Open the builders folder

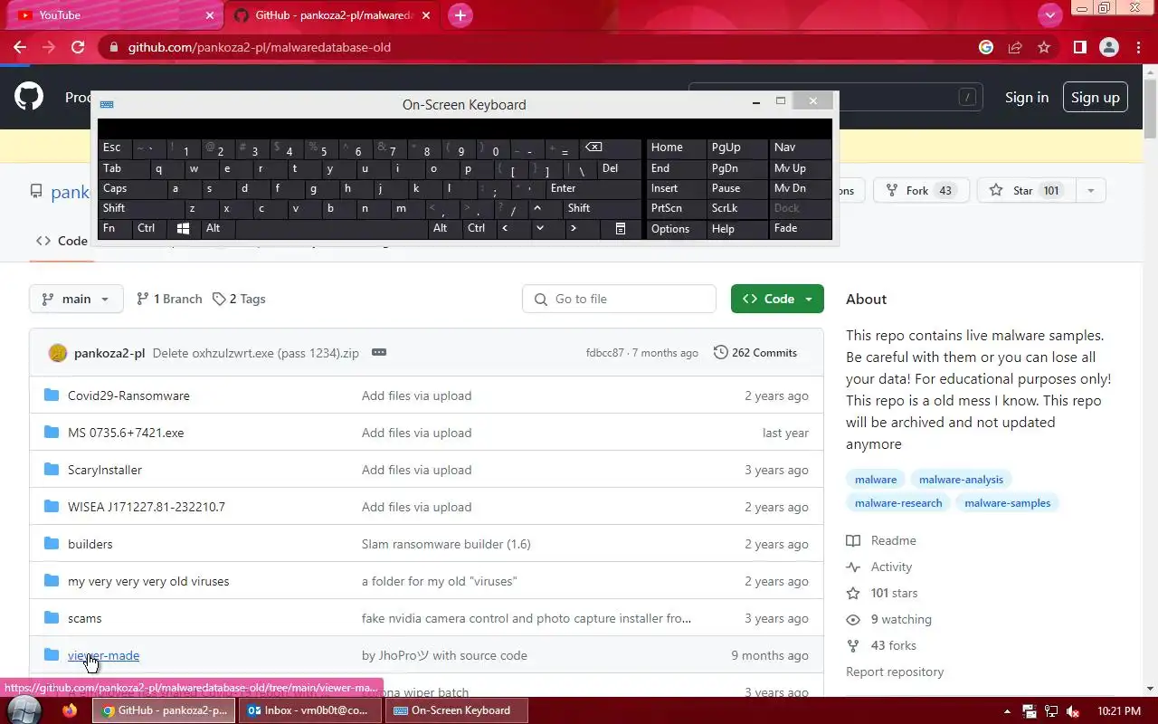pyautogui.click(x=90, y=544)
